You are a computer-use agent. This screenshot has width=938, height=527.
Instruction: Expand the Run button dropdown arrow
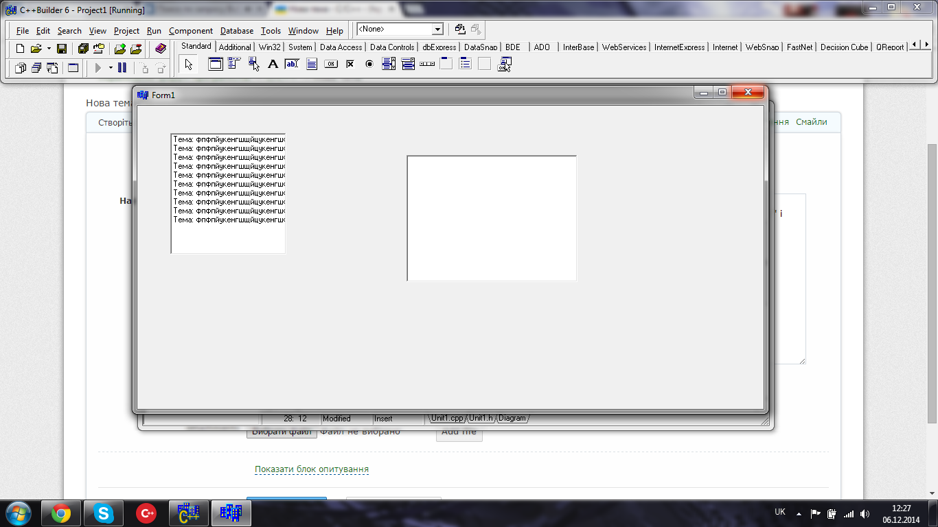click(x=110, y=68)
